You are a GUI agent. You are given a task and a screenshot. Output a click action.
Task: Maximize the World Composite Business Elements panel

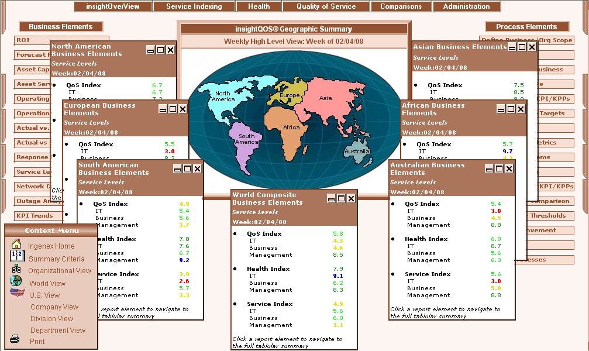click(341, 199)
